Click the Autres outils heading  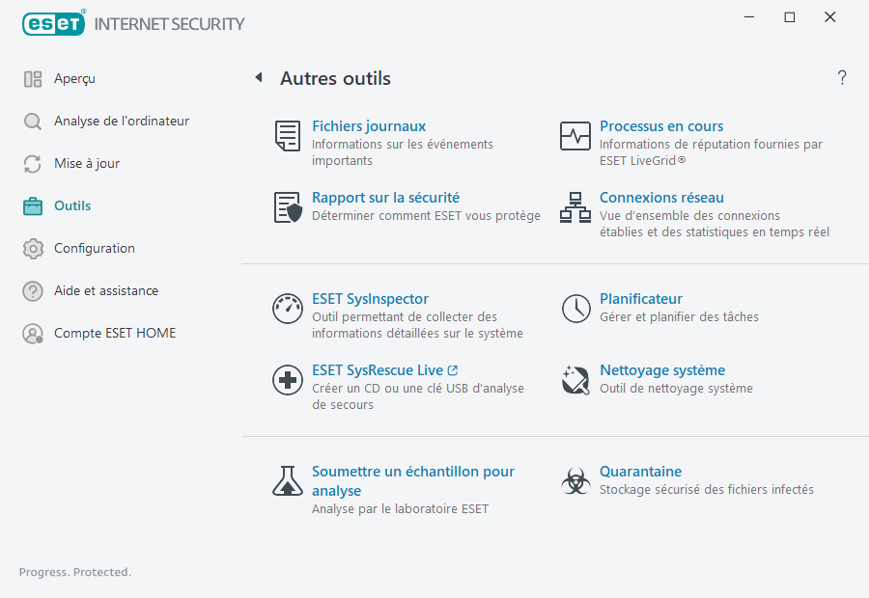335,78
